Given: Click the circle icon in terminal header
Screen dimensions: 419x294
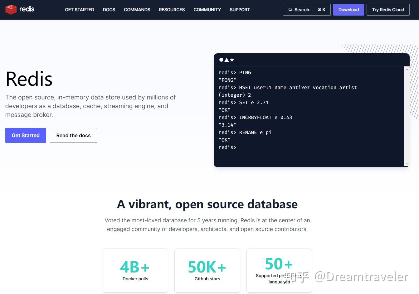Looking at the screenshot, I should [221, 60].
